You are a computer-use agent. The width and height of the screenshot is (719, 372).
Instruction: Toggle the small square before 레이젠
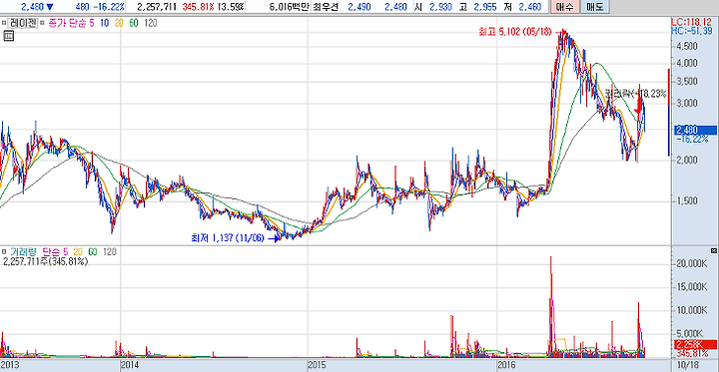tap(4, 23)
